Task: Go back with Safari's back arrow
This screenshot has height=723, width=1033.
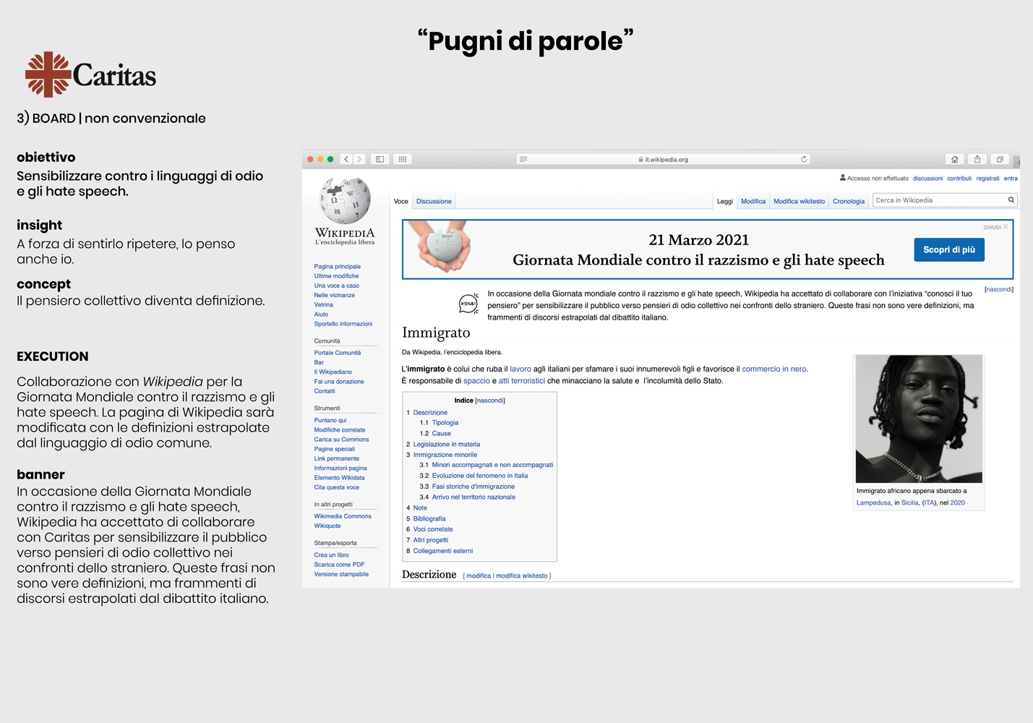Action: click(x=346, y=159)
